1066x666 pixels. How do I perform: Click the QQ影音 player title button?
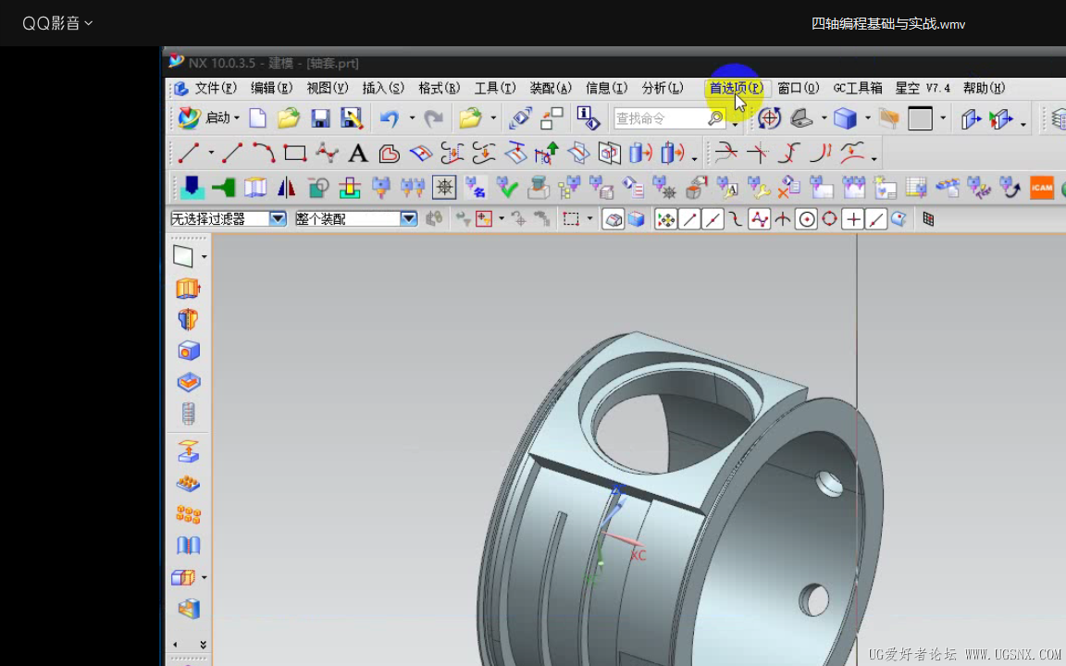[57, 23]
